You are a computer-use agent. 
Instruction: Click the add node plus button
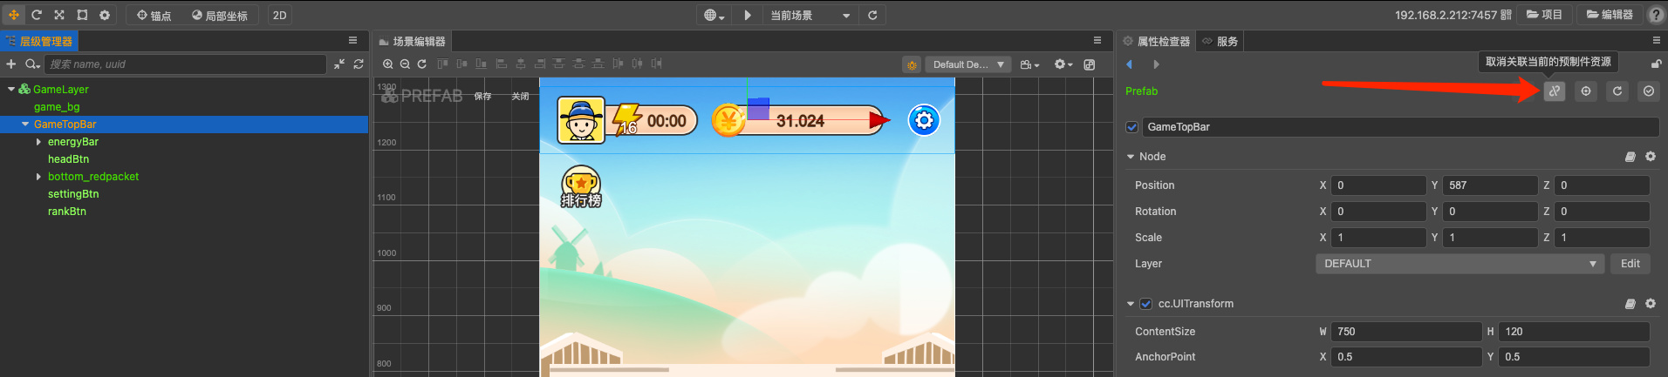pos(10,64)
